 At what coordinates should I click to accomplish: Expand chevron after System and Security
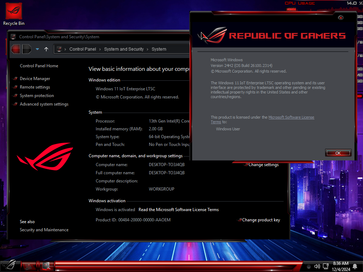(x=147, y=49)
